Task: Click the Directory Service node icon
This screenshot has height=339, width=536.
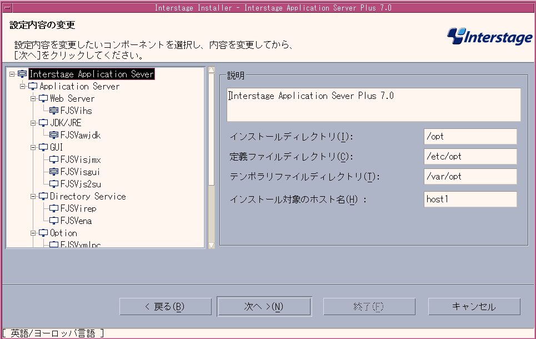Action: pyautogui.click(x=43, y=196)
